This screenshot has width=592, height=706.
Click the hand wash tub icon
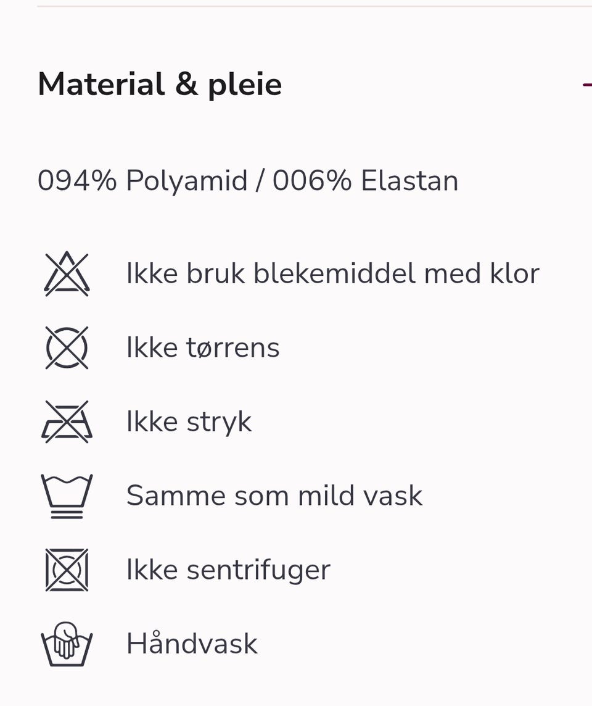click(67, 644)
